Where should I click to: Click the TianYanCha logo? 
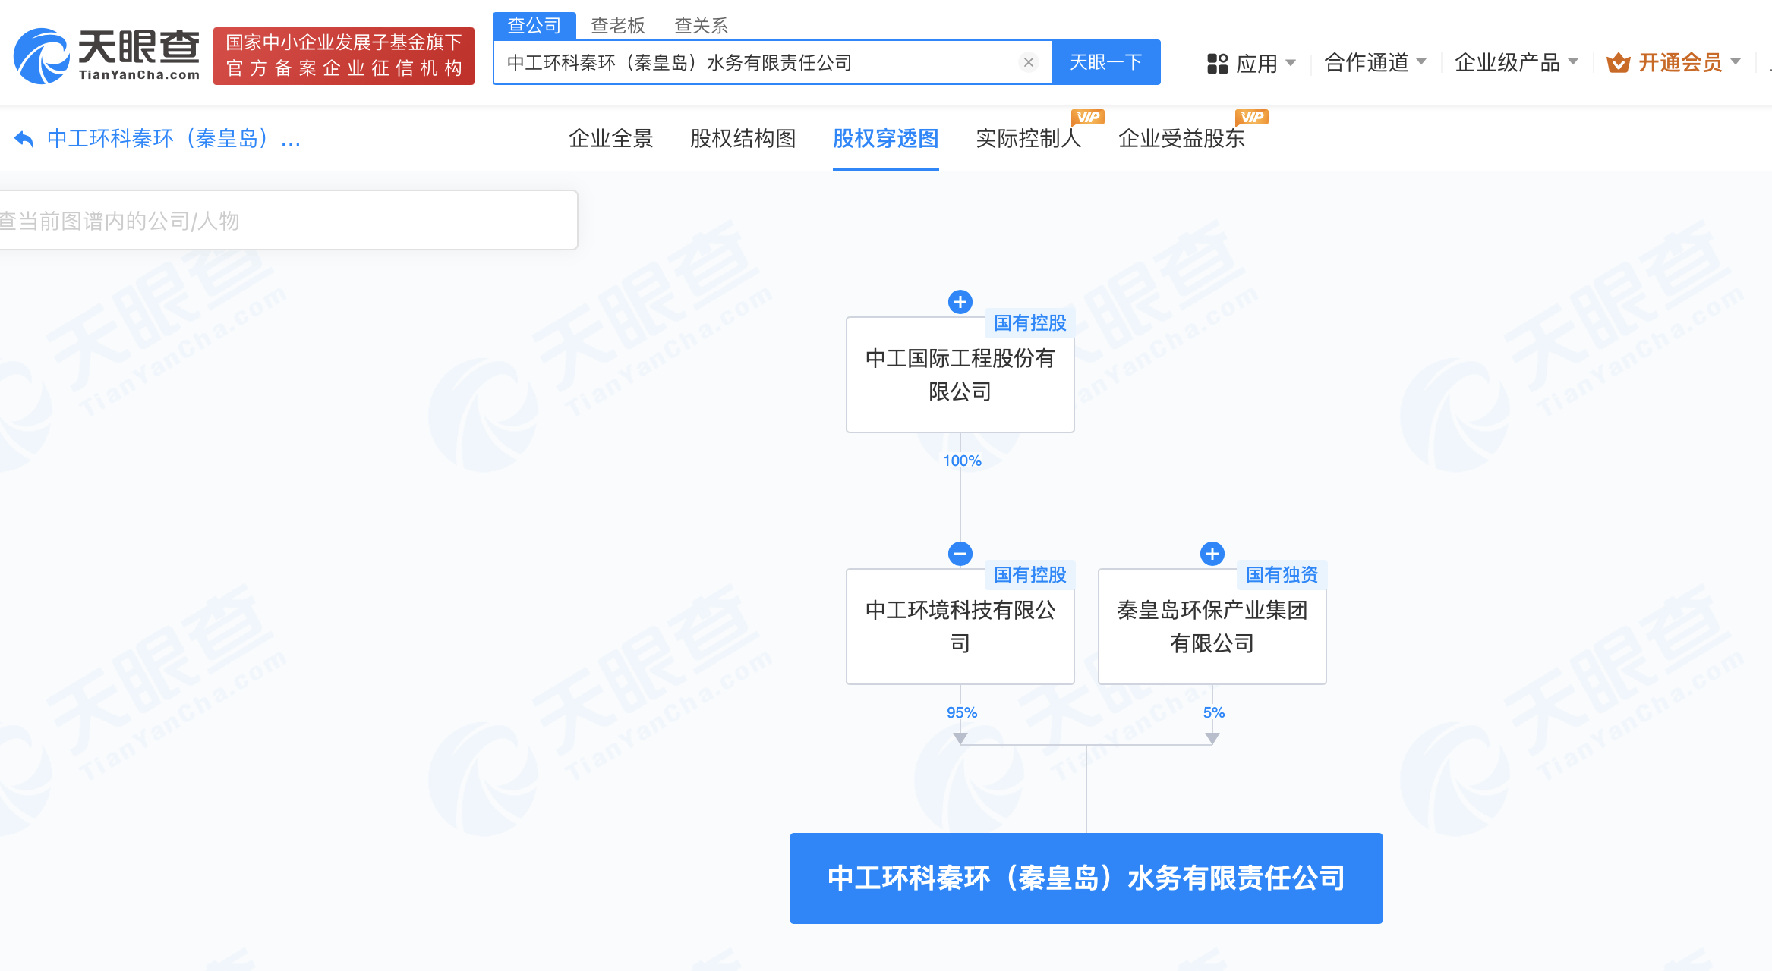coord(106,56)
